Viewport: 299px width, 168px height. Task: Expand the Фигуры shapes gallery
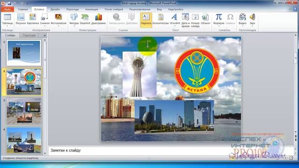tap(74, 26)
